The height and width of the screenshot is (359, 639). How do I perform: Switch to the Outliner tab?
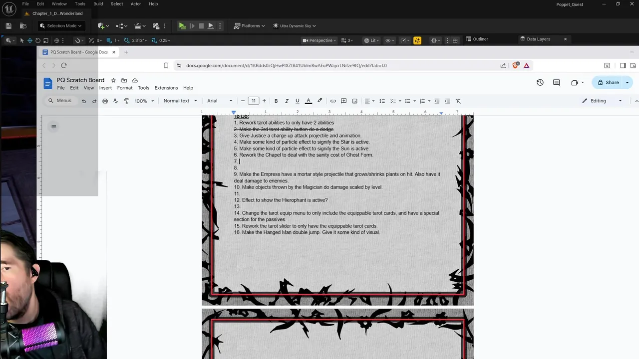click(x=477, y=39)
